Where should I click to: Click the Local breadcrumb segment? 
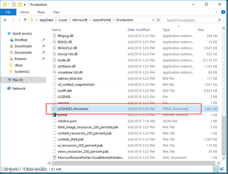coord(63,20)
